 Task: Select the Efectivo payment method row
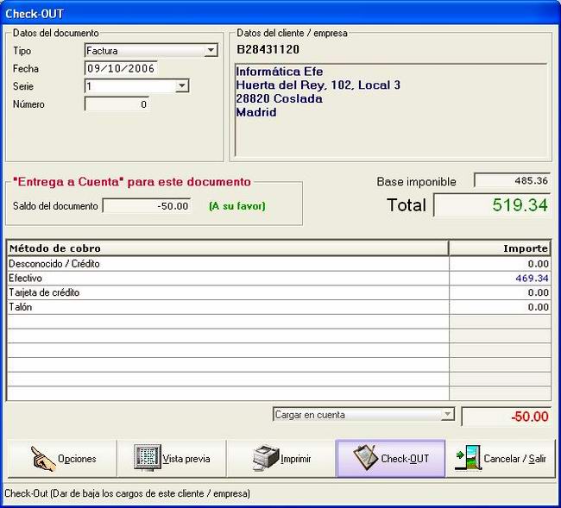pos(279,278)
